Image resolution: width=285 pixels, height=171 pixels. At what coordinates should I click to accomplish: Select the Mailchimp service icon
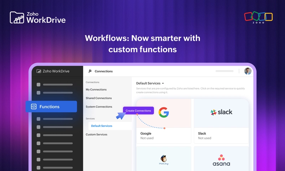pos(164,159)
